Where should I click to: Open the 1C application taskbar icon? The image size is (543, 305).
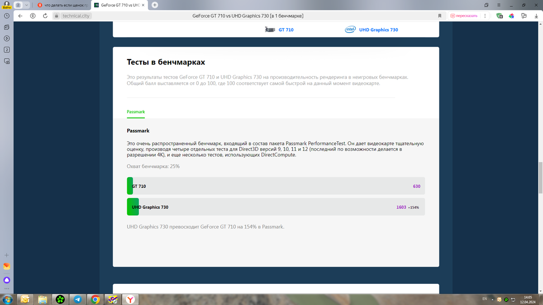coord(112,299)
